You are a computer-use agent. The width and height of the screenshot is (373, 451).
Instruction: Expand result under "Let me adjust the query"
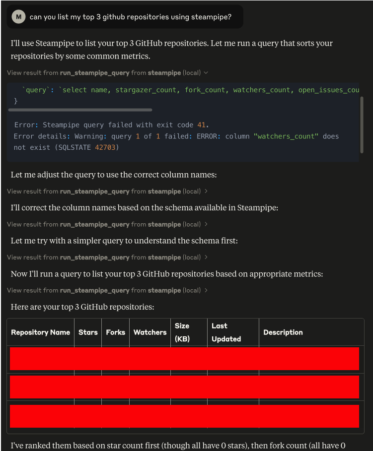tap(107, 192)
